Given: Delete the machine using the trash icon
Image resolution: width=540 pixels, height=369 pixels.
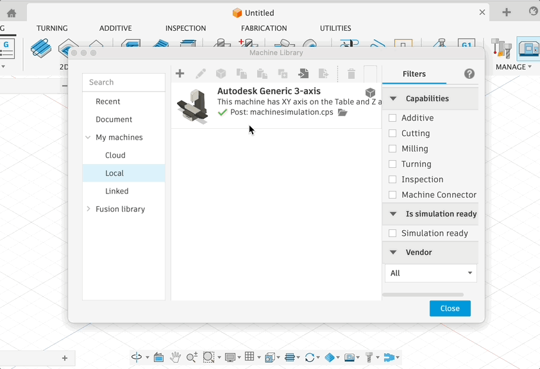Looking at the screenshot, I should click(351, 73).
